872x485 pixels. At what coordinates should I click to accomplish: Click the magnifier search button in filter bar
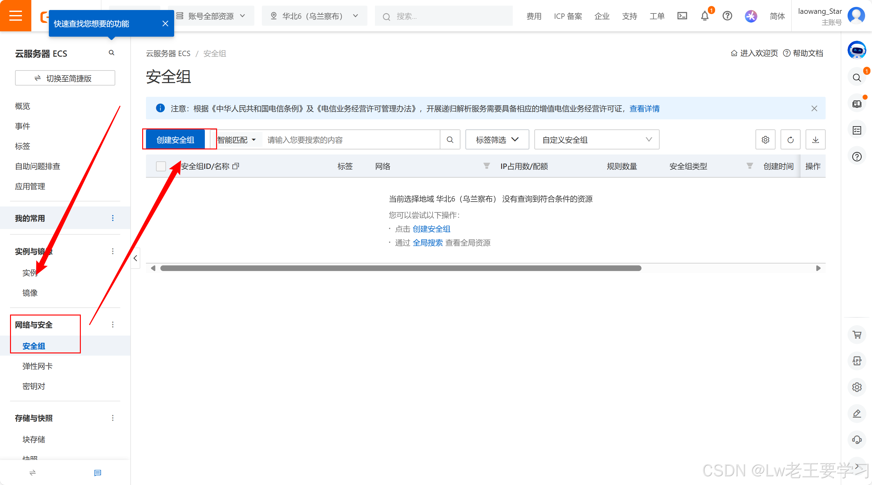coord(450,139)
